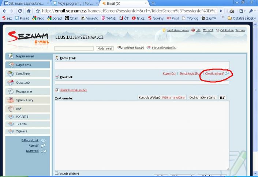Open the sez bookmark
Viewport: 258px width, 177px height.
[7, 18]
